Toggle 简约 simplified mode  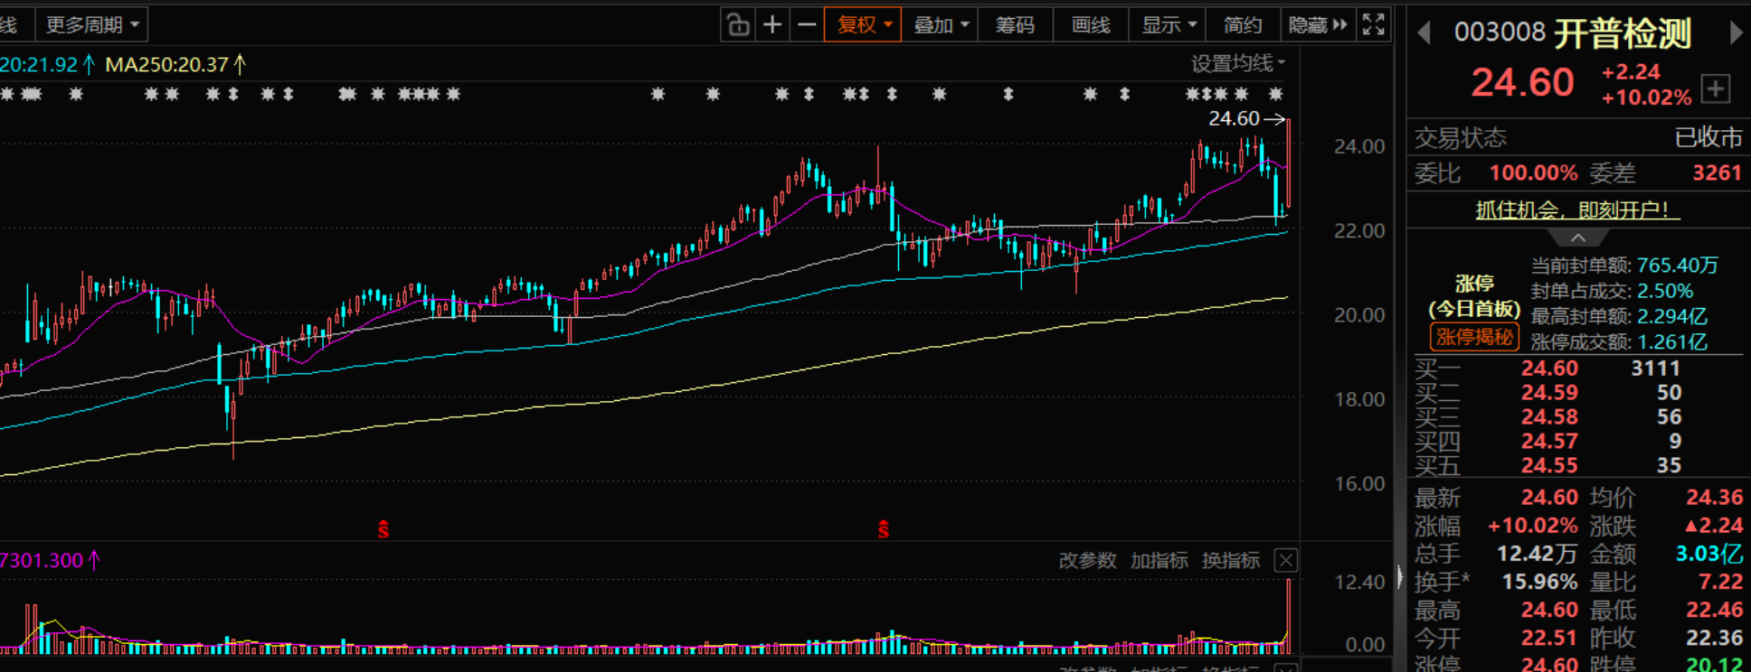[1242, 24]
